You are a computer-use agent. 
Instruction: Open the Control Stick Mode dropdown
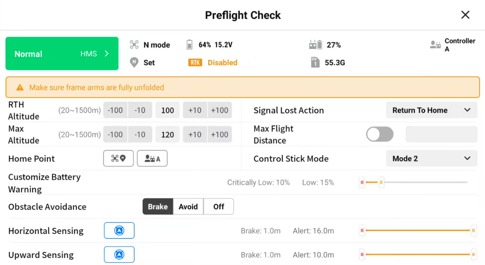tap(431, 158)
